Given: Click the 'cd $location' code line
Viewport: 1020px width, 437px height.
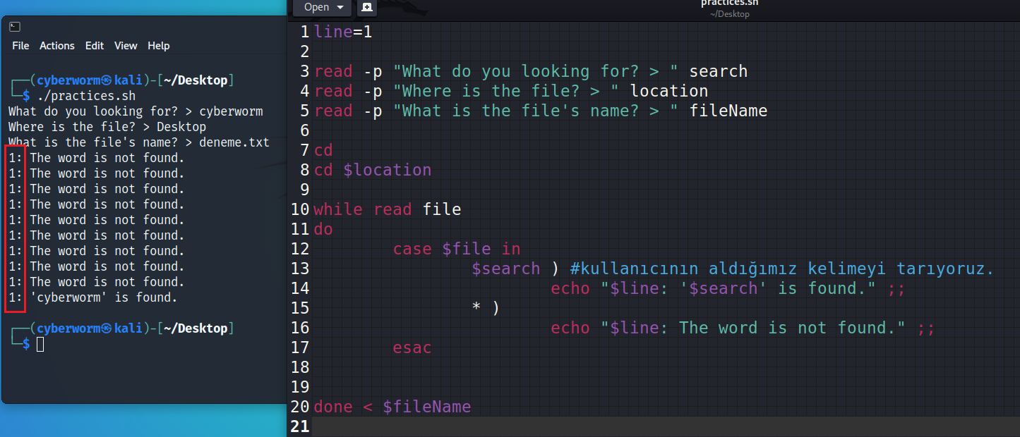Looking at the screenshot, I should pyautogui.click(x=372, y=170).
